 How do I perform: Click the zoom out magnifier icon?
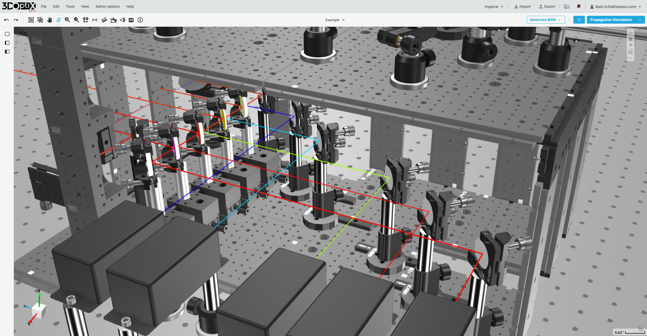point(76,20)
